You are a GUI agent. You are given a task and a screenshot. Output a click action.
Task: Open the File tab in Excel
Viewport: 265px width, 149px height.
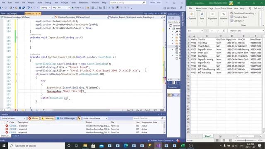(190, 8)
